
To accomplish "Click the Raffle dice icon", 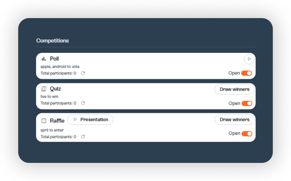I will pyautogui.click(x=43, y=121).
